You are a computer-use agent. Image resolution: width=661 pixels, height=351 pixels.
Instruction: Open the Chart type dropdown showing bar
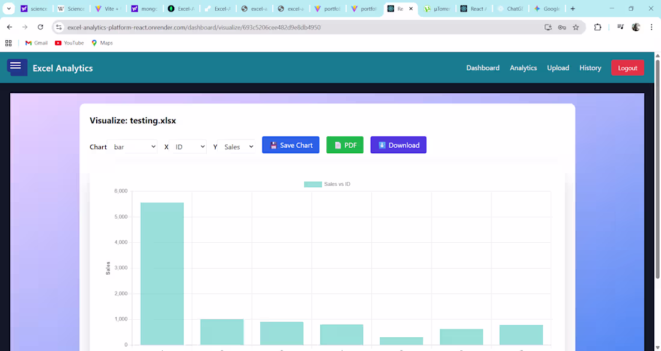(x=132, y=146)
